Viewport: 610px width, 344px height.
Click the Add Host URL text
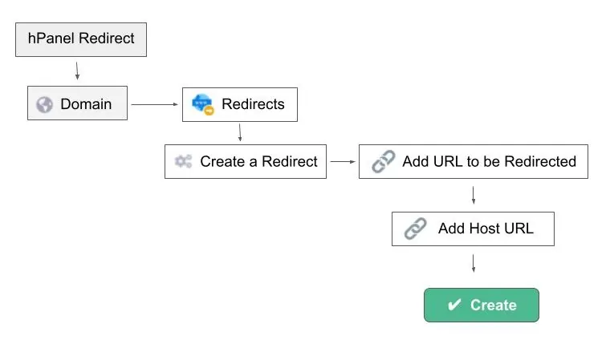(x=486, y=229)
